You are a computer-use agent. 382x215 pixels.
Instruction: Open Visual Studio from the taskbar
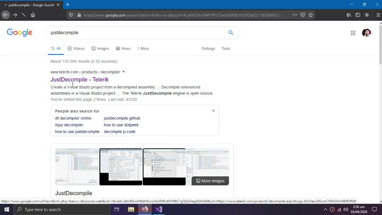point(159,209)
